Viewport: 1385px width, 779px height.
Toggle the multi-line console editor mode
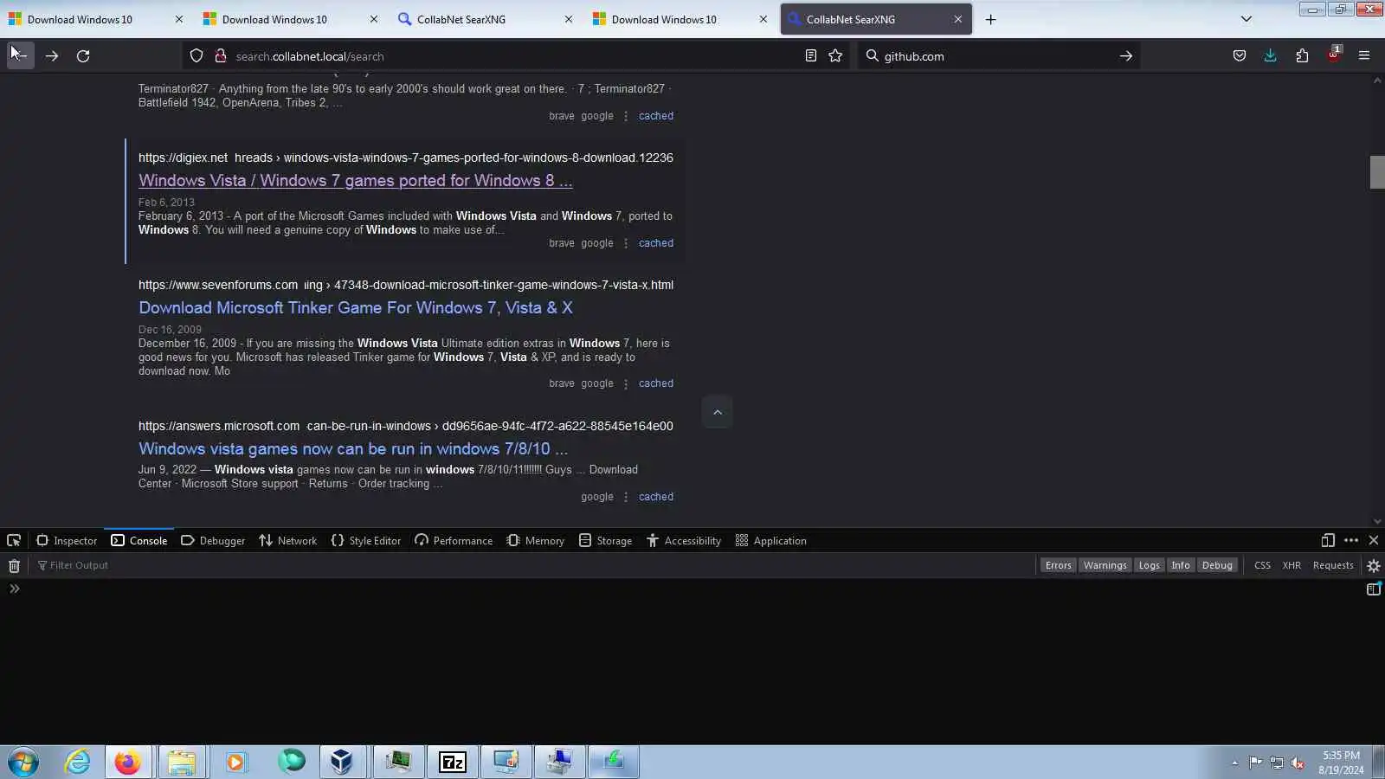[1374, 589]
